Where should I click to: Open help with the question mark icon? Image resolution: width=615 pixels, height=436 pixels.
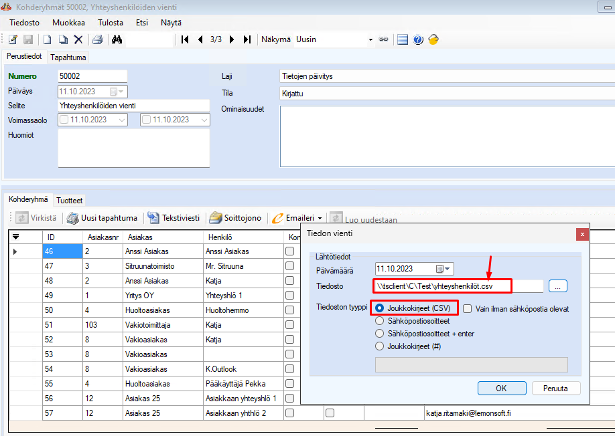pyautogui.click(x=419, y=39)
